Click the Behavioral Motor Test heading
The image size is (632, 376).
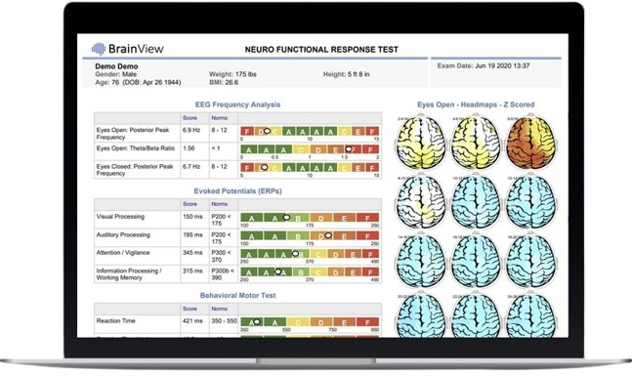(x=237, y=295)
